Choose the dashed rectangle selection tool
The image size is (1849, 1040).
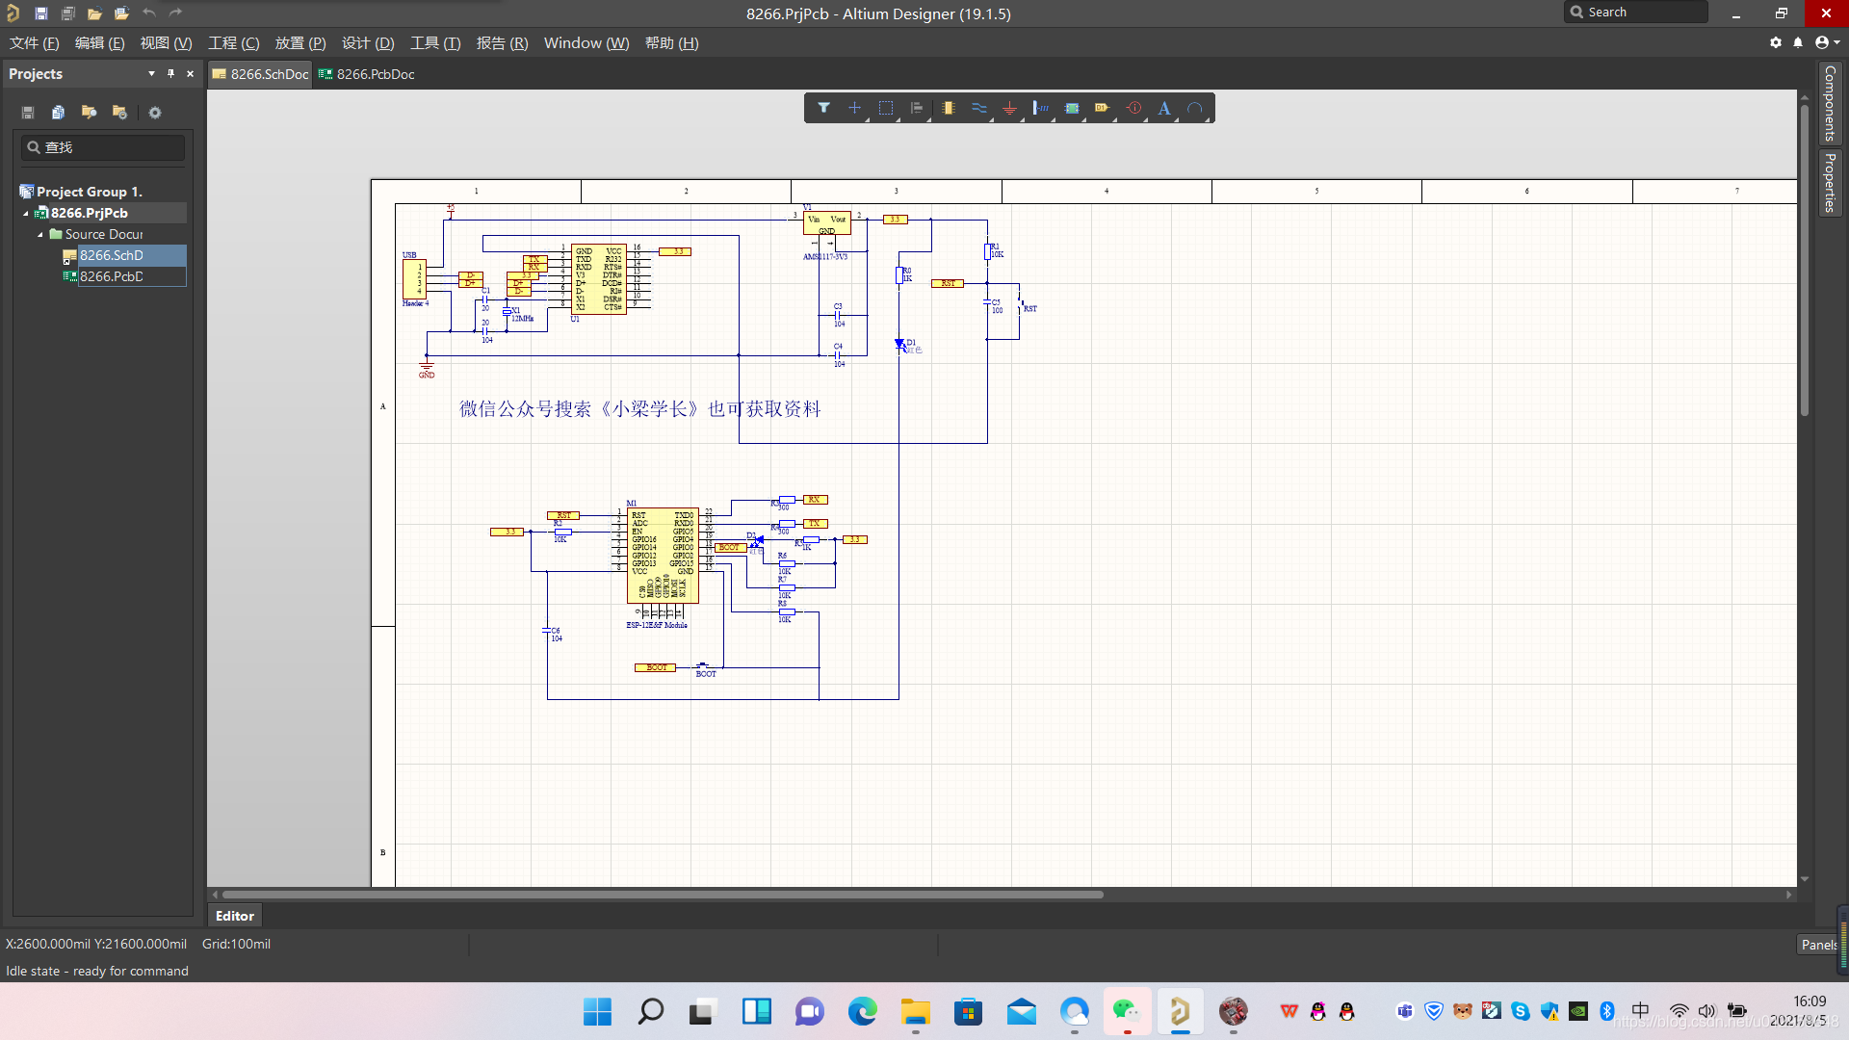click(886, 108)
